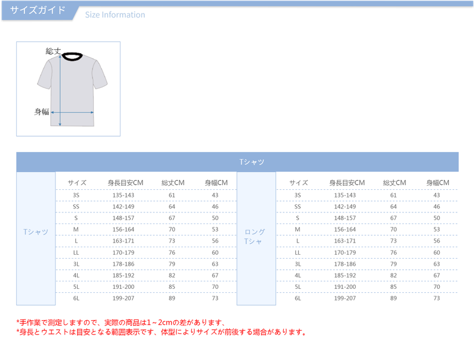Click the red note about 1~2cm difference
This screenshot has height=345, width=475.
tap(121, 322)
